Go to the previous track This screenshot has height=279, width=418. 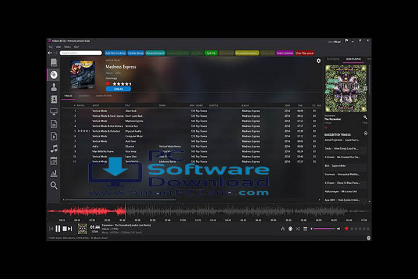51,229
